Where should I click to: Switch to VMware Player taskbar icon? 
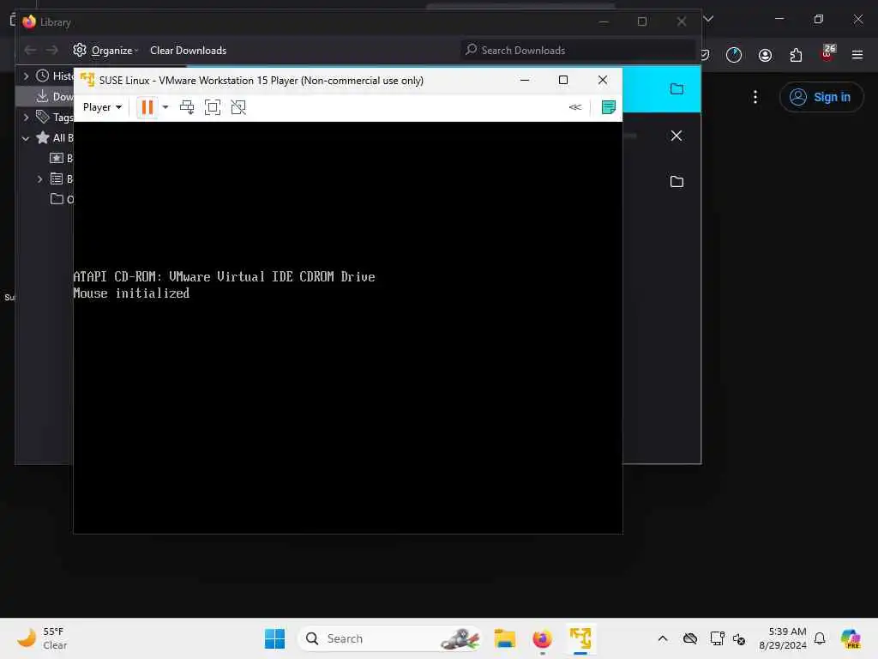tap(580, 638)
